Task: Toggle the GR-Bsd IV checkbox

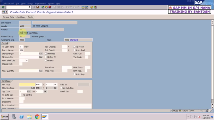Action: point(46,57)
